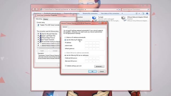Click View status of this connection
The height and width of the screenshot is (96, 171).
pos(110,13)
